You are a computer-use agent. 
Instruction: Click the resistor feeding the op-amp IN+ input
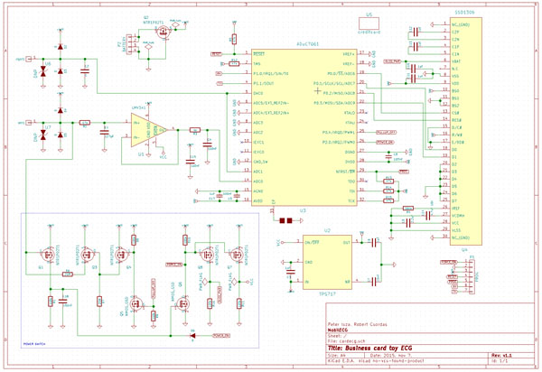pos(85,122)
